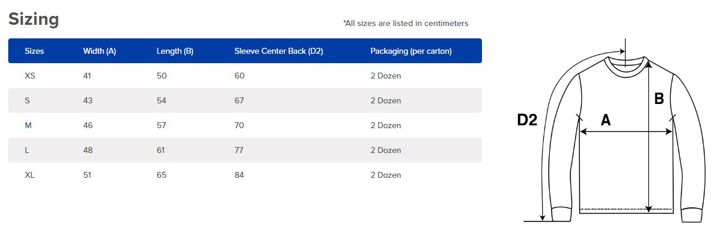Image resolution: width=712 pixels, height=238 pixels.
Task: Click the Length (B) column header
Action: (175, 51)
